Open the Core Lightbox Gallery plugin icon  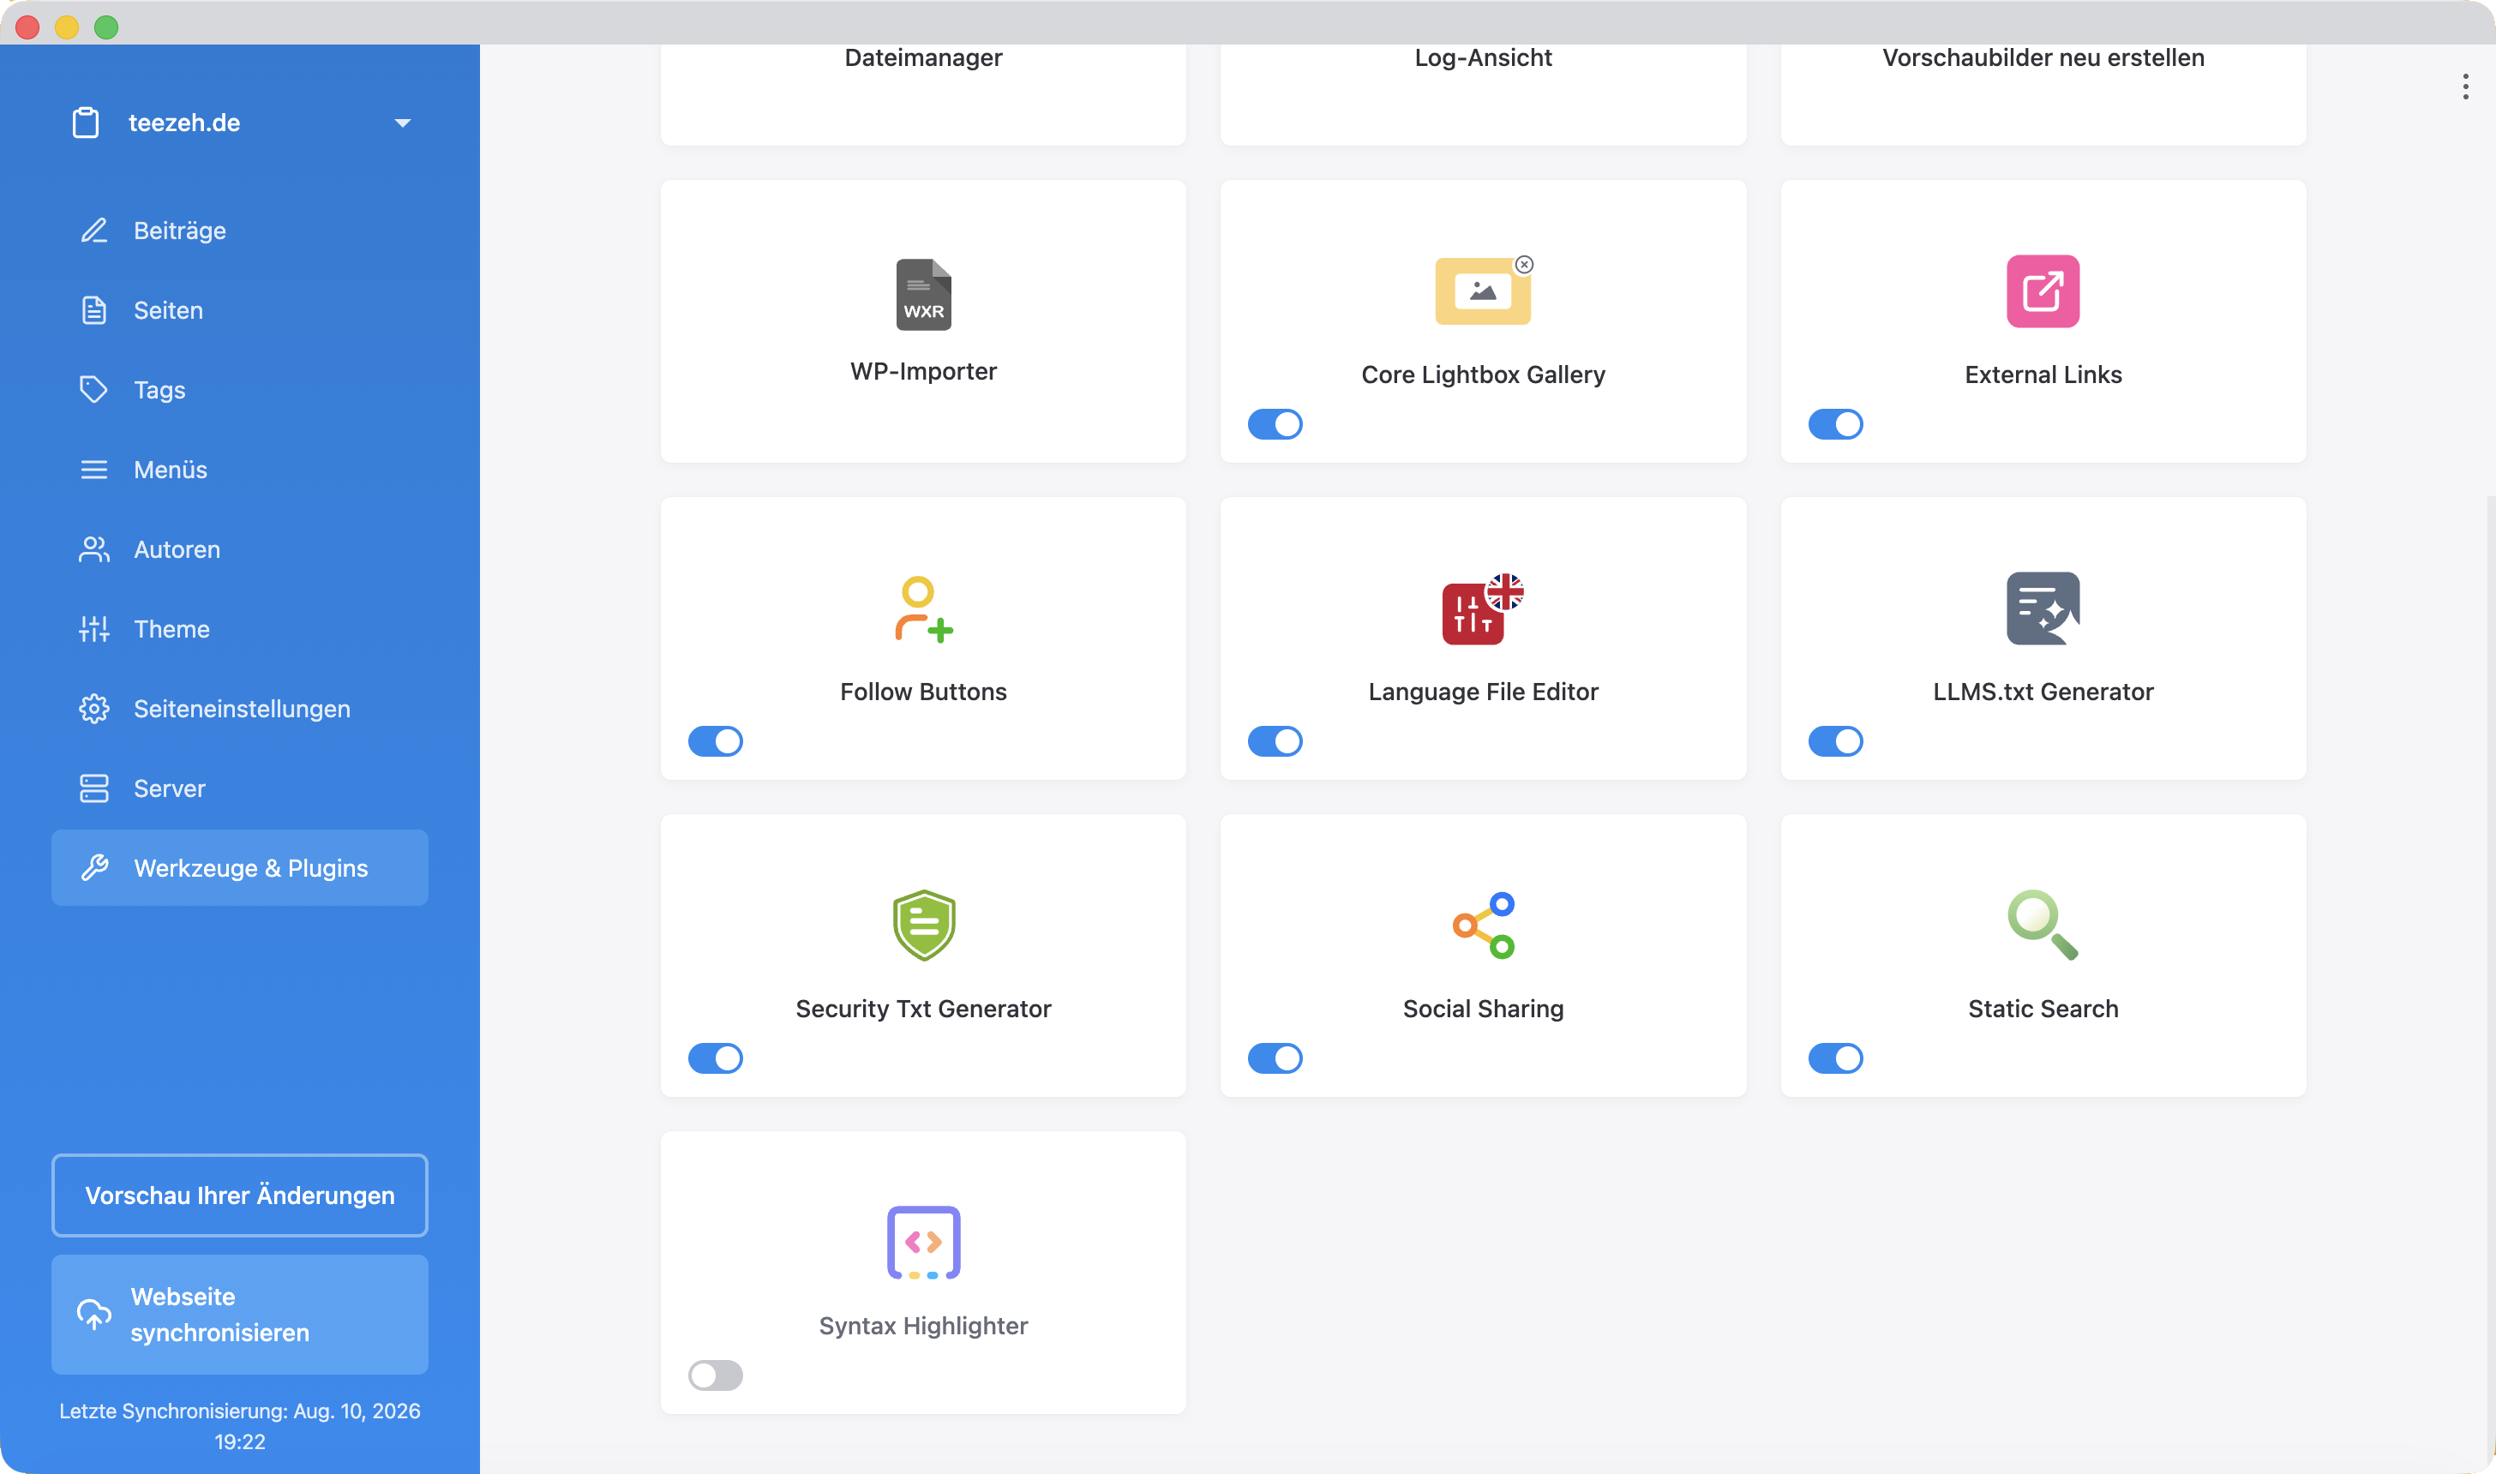[1483, 290]
